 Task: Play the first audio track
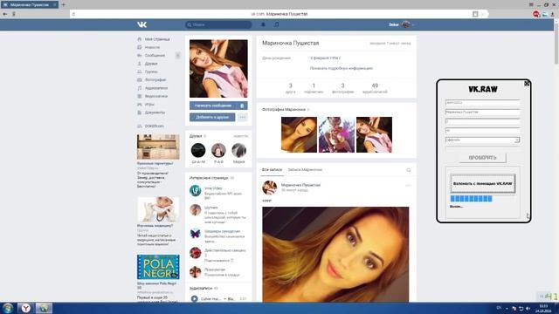coord(194,299)
